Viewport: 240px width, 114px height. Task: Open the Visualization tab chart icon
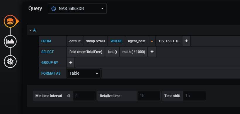tap(10, 41)
